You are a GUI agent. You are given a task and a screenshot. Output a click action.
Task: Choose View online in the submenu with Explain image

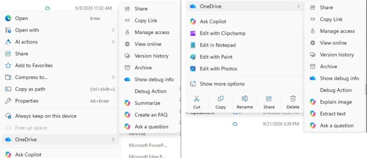[x=335, y=43]
